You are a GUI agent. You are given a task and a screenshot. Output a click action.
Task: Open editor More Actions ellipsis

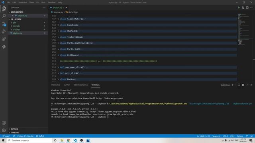[251, 8]
